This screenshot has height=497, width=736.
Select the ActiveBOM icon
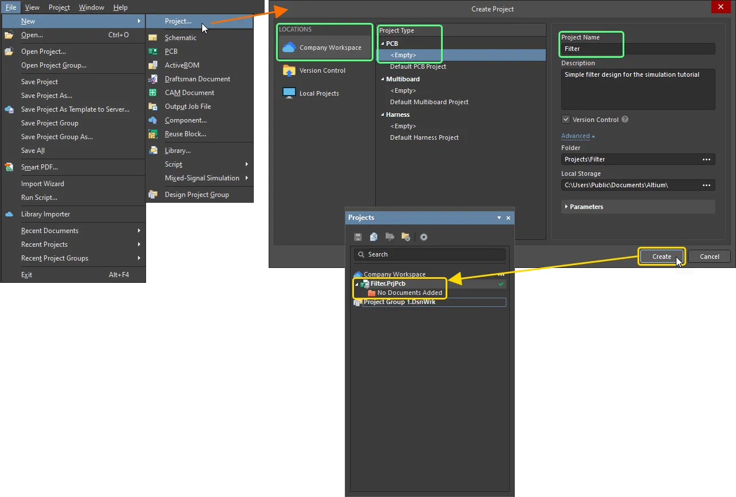click(x=153, y=65)
